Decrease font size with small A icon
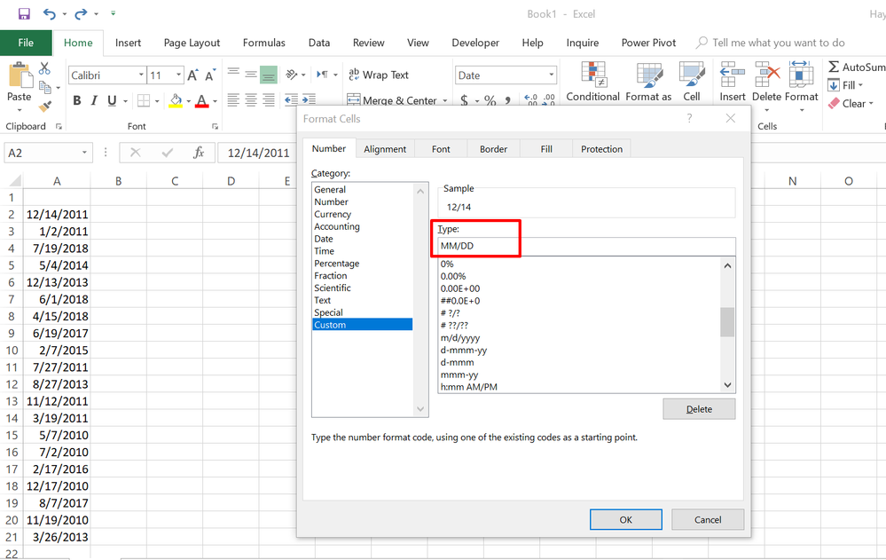 (210, 75)
